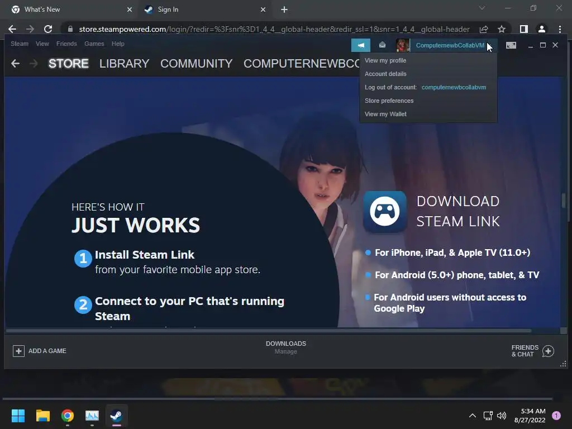
Task: Go forward in Steam client navigation
Action: (34, 64)
